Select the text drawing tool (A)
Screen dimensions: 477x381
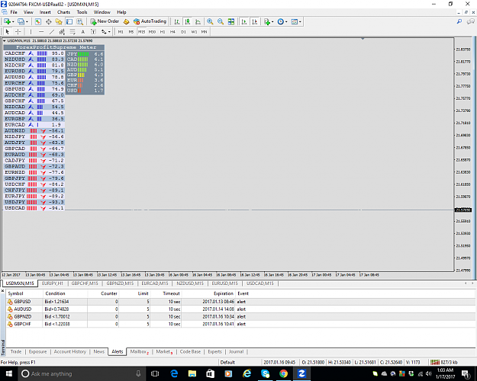point(82,31)
